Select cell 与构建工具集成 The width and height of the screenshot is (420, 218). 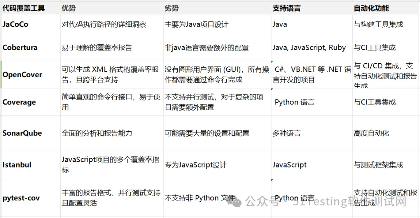pyautogui.click(x=386, y=24)
